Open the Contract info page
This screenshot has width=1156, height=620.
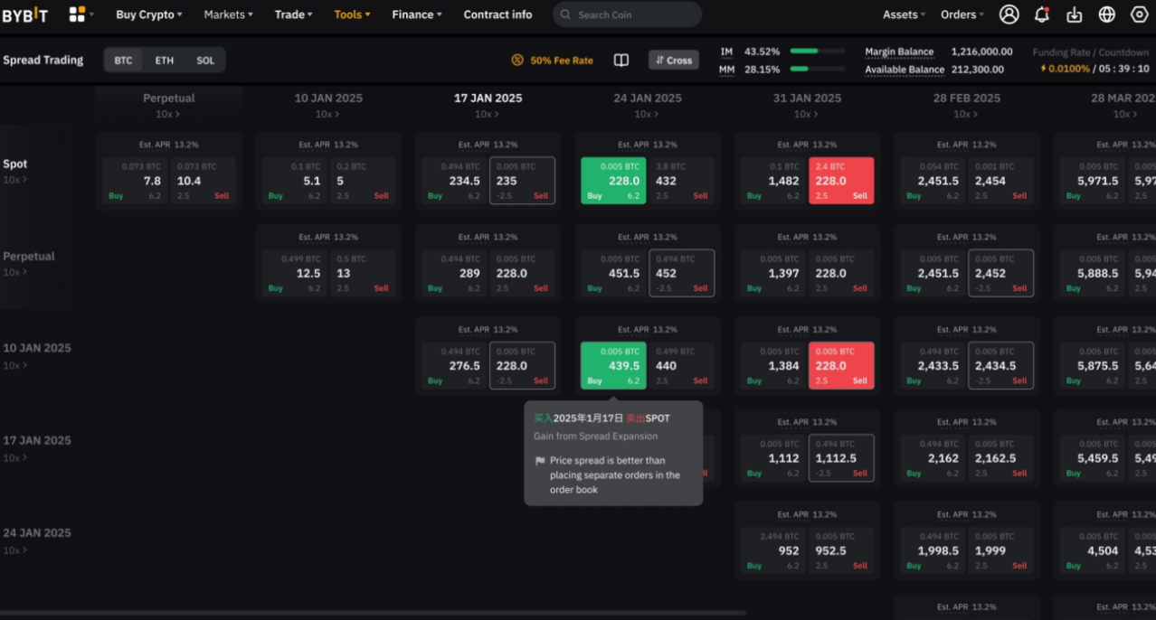pyautogui.click(x=497, y=14)
